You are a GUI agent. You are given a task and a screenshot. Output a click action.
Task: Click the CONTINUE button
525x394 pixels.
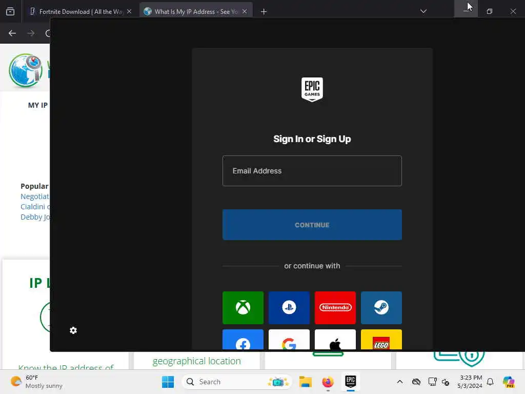(x=312, y=225)
